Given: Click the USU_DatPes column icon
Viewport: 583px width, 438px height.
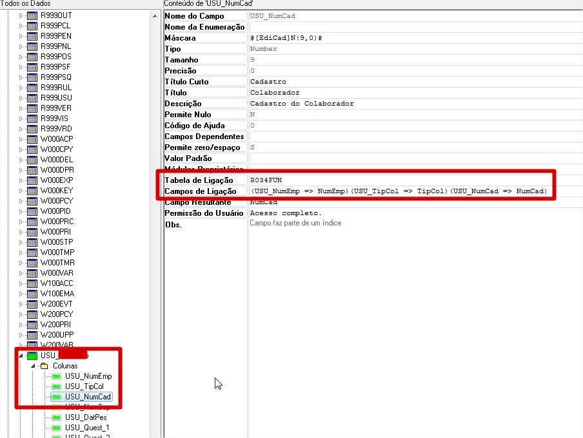Looking at the screenshot, I should pyautogui.click(x=57, y=417).
